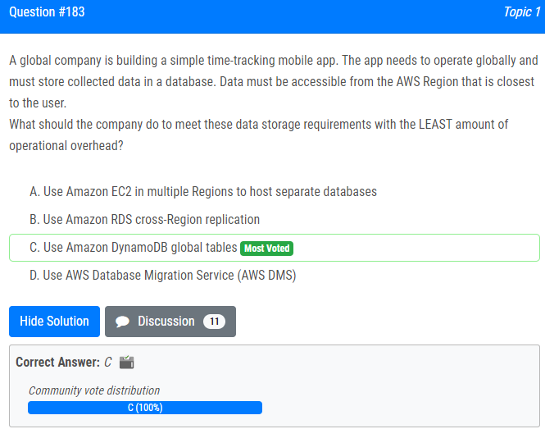Select answer A about Amazon EC2
545x429 pixels.
[x=203, y=192]
